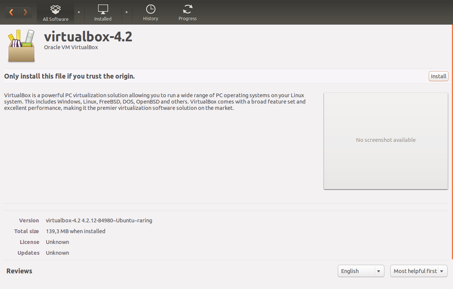Click the virtualbox package box icon
This screenshot has height=289, width=453.
(x=22, y=46)
